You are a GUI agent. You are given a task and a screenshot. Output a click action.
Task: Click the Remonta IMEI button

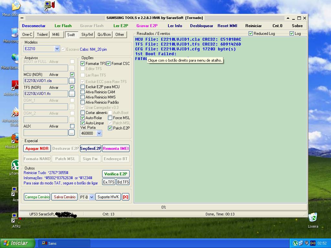coord(116,149)
